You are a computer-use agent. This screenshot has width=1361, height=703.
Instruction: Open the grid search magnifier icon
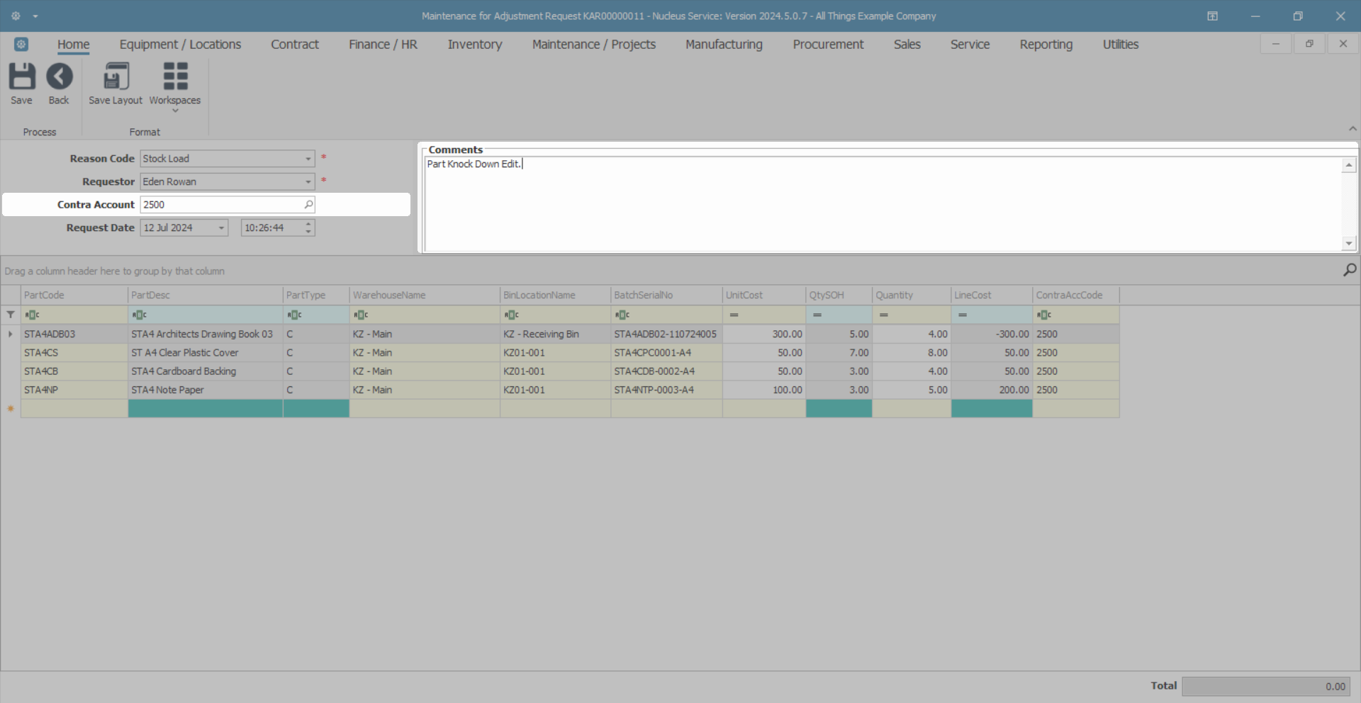[1350, 270]
